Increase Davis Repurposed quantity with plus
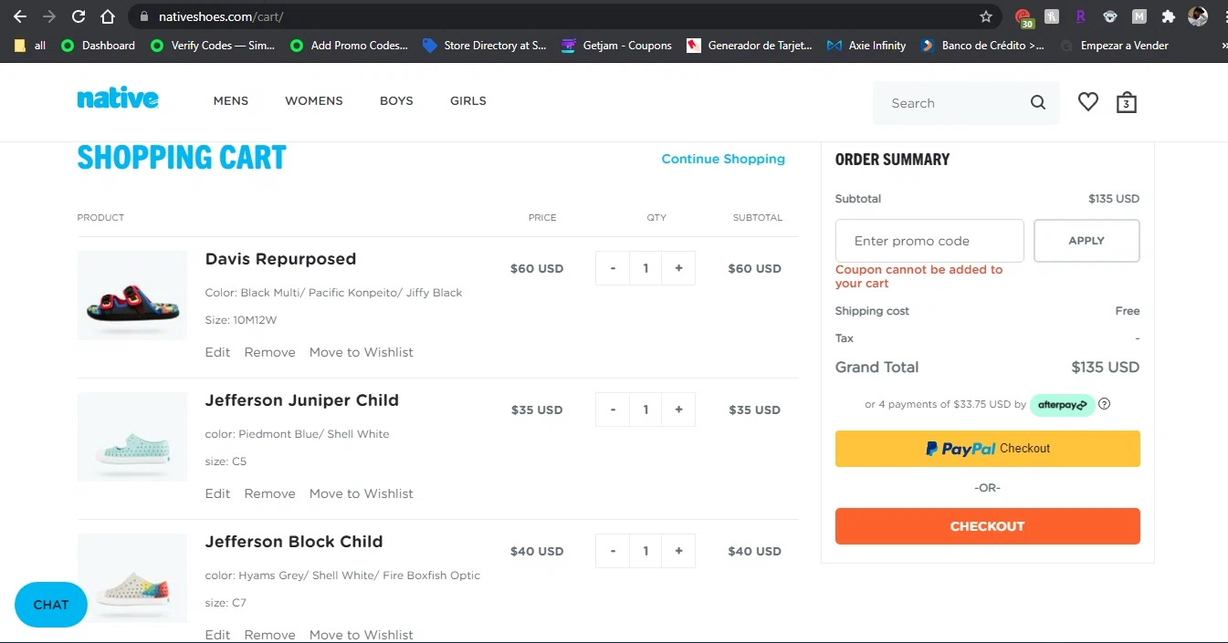Viewport: 1228px width, 643px height. [678, 268]
